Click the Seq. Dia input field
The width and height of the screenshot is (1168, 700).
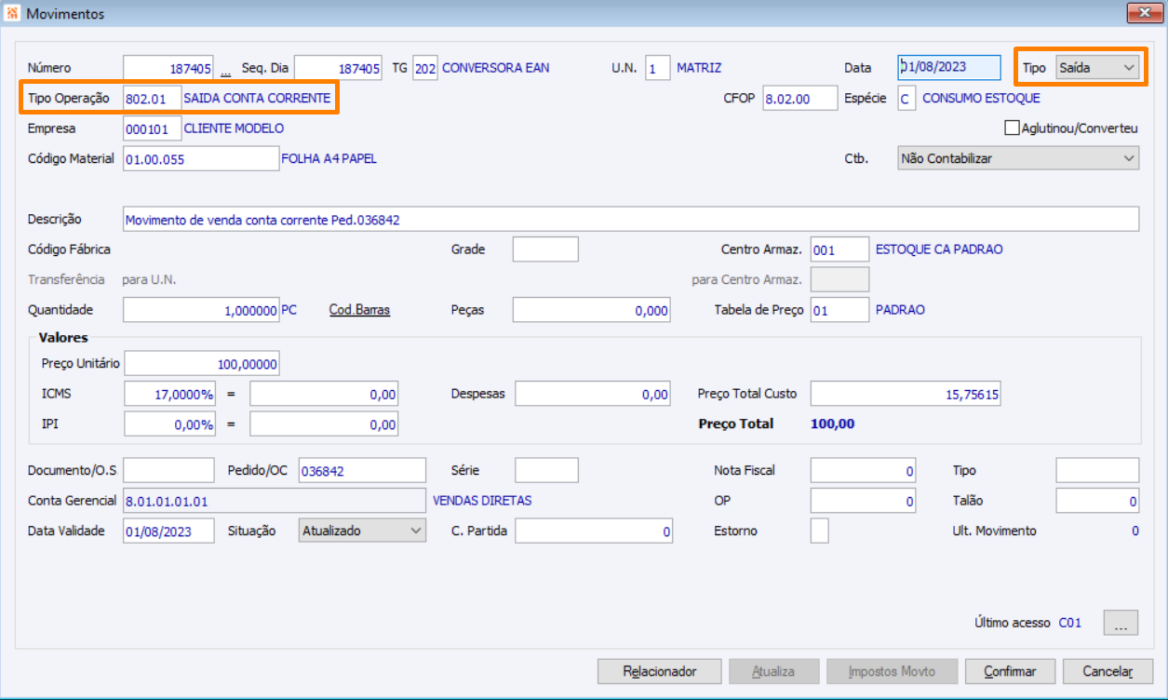(339, 68)
